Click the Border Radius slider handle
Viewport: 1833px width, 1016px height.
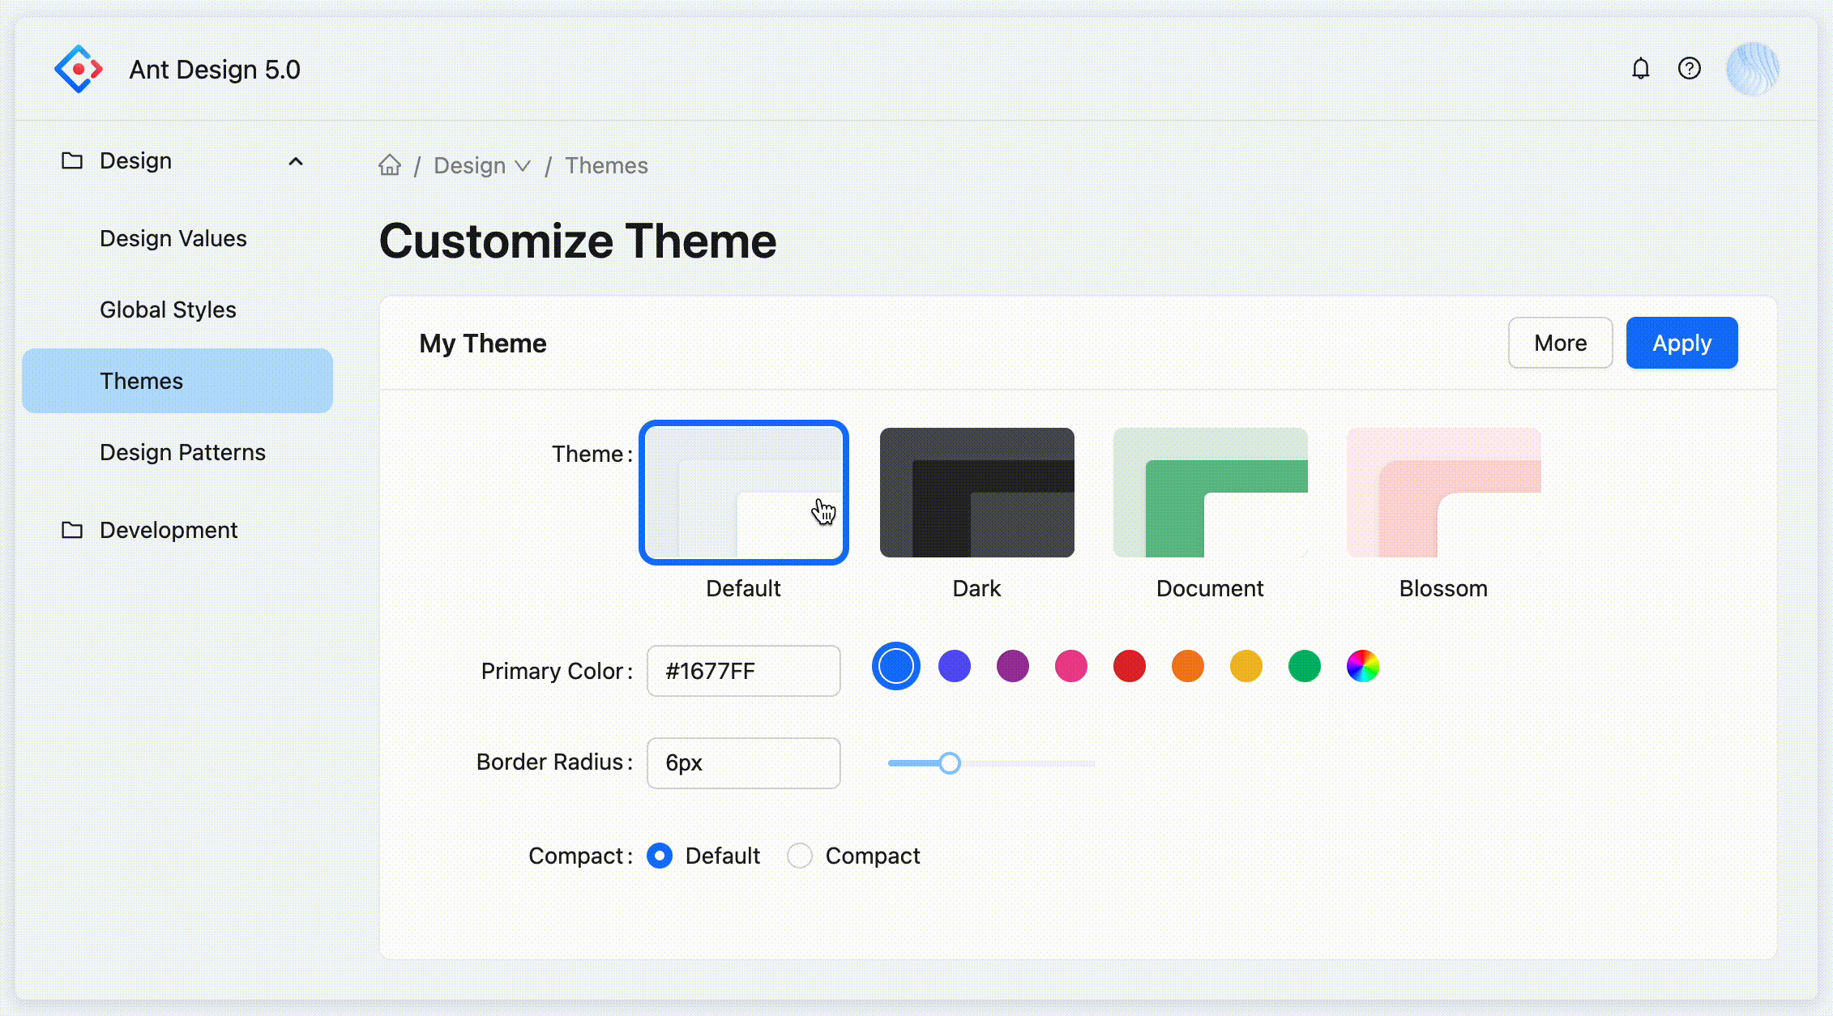(950, 763)
